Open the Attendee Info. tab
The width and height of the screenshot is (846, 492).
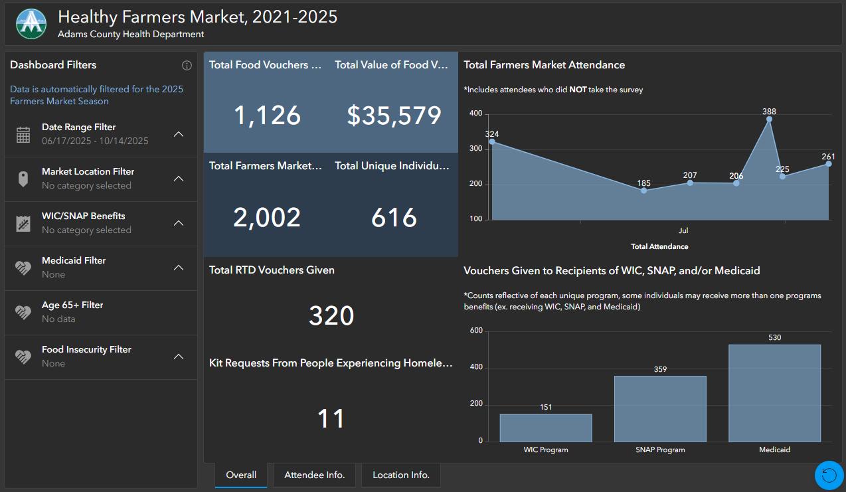[x=315, y=475]
